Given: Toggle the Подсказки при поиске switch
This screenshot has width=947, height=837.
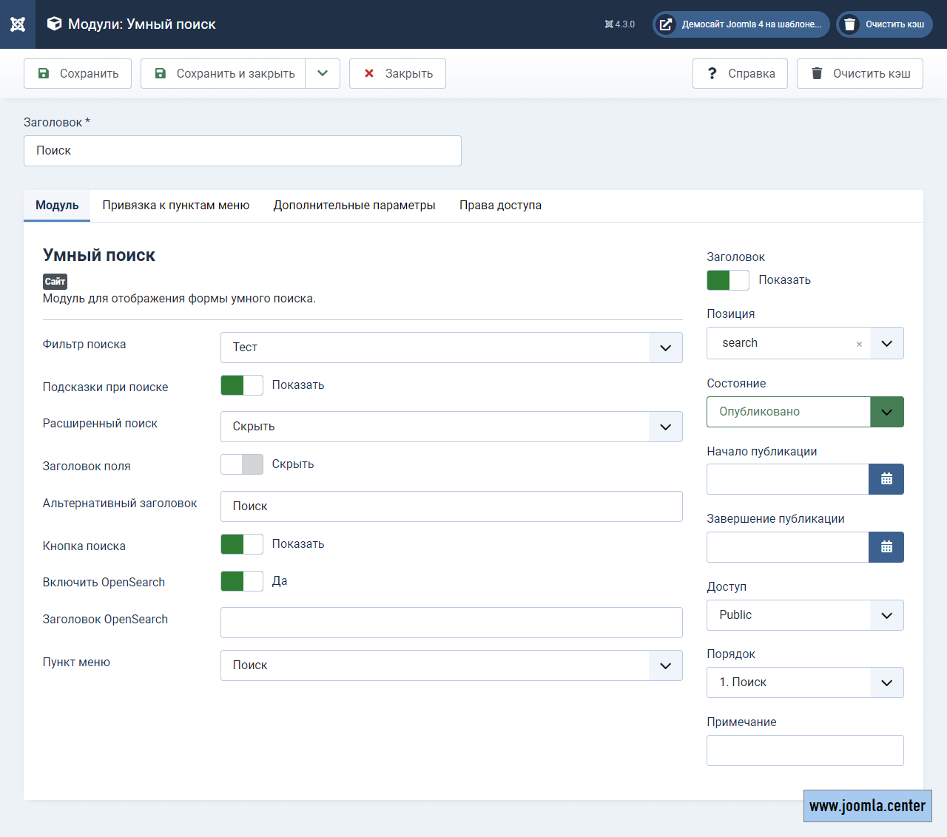Looking at the screenshot, I should [x=242, y=385].
